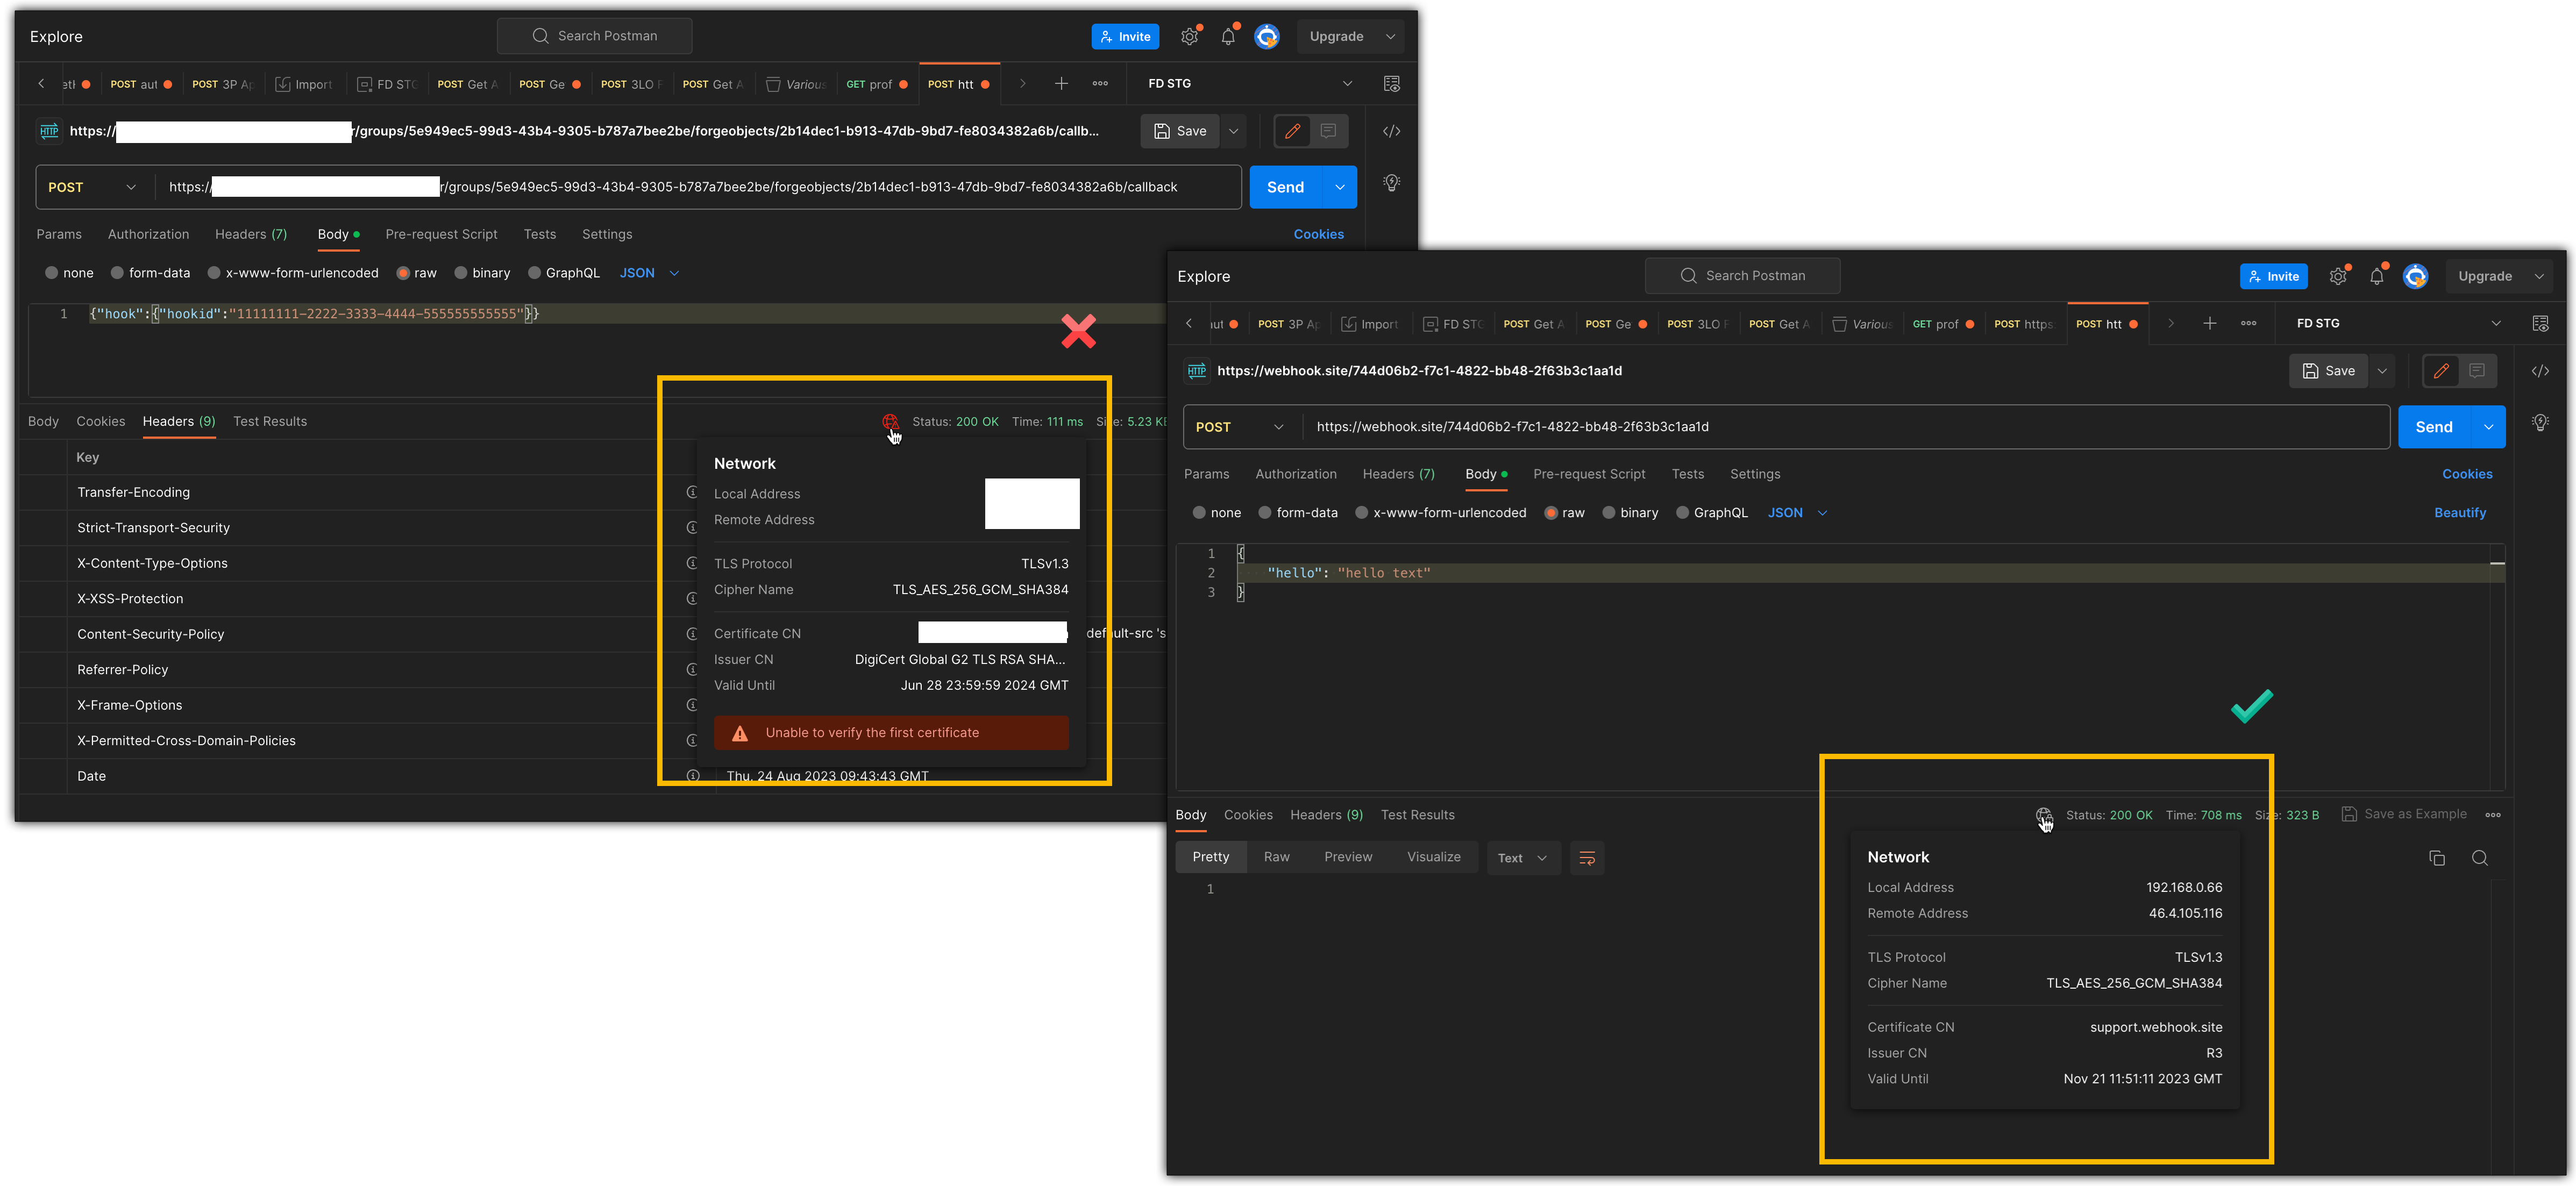Viewport: 2576px width, 1186px height.
Task: Select 'binary' body type in right window
Action: [1630, 513]
